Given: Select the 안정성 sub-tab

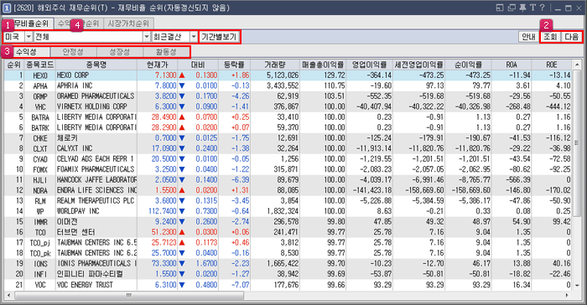Looking at the screenshot, I should [x=74, y=52].
